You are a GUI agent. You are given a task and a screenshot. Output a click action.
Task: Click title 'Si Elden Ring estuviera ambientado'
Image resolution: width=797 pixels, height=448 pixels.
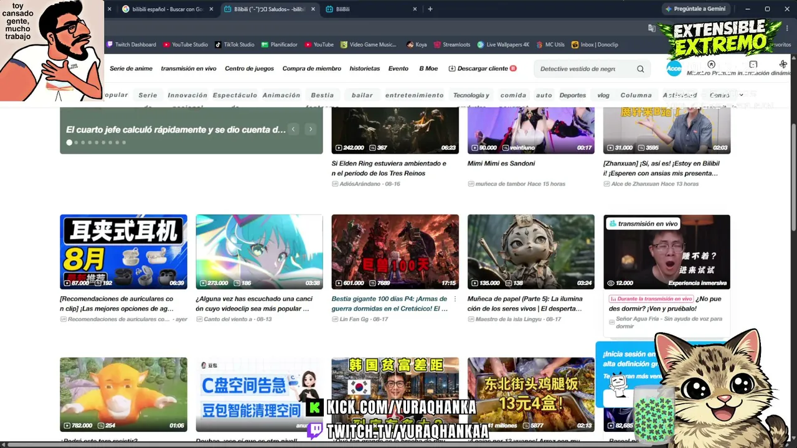tap(389, 169)
